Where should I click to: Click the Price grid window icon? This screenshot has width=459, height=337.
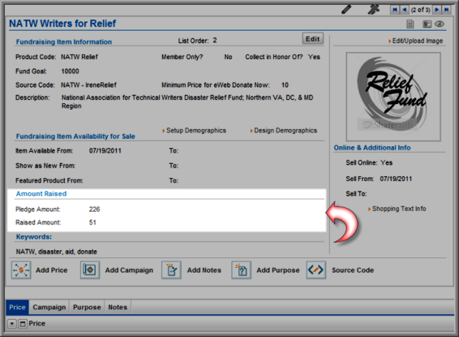(22, 324)
